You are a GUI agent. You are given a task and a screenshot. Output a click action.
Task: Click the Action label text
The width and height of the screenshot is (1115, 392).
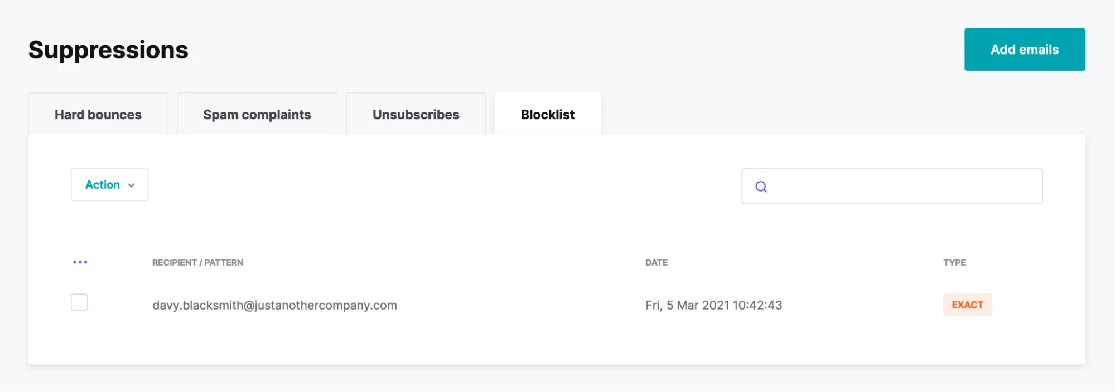[x=103, y=185]
